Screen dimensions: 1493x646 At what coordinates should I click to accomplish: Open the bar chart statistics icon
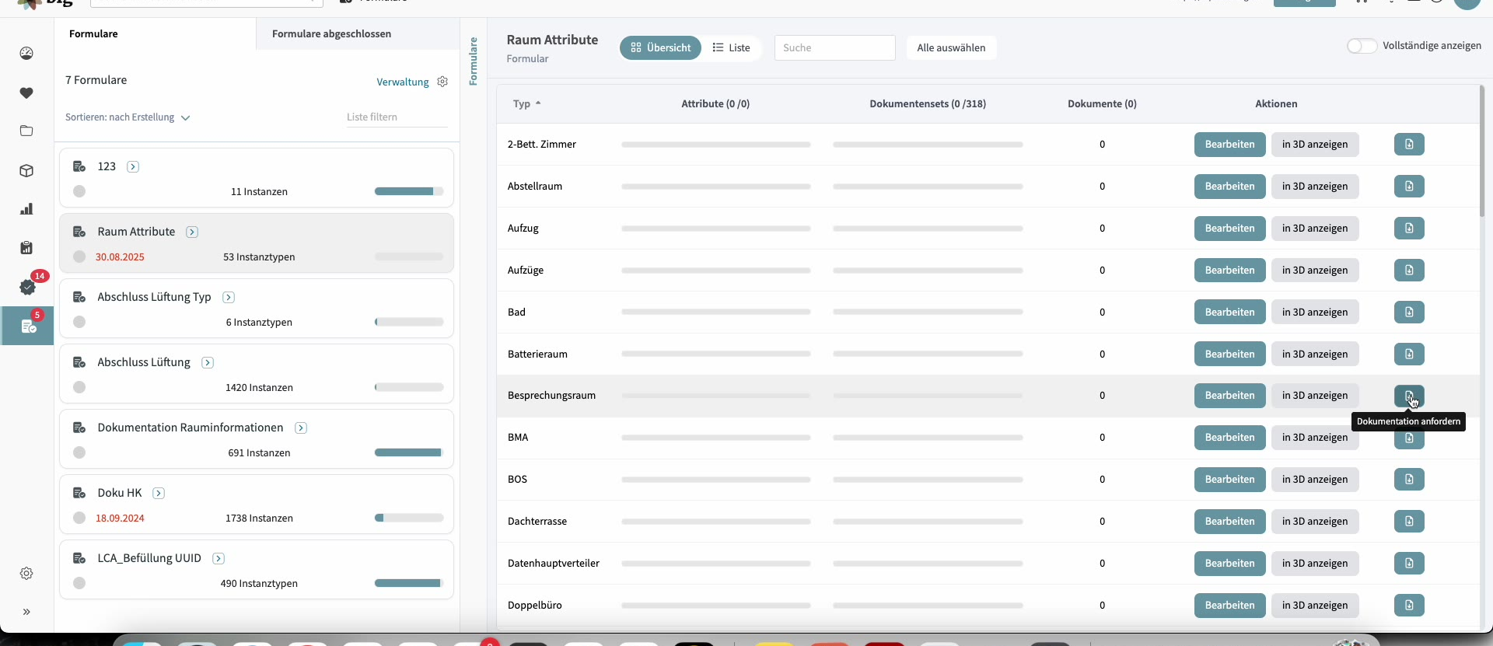pos(26,209)
